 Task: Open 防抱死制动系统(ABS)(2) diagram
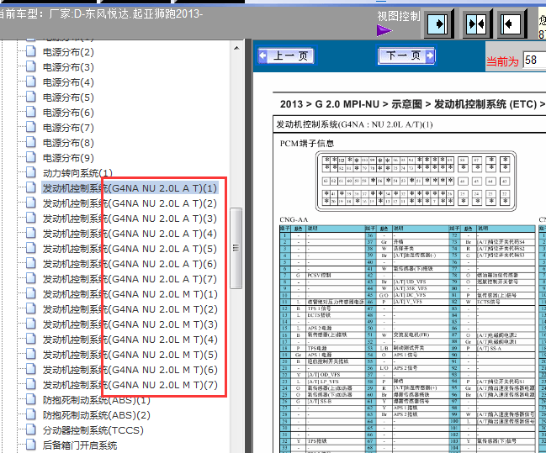tap(97, 415)
